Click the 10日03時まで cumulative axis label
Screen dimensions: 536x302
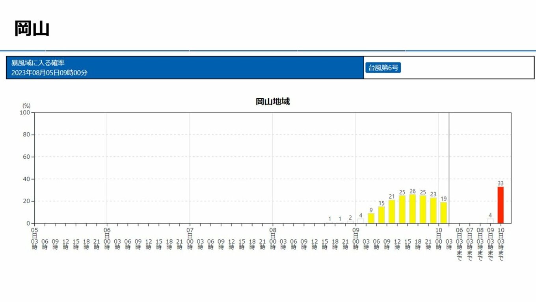501,244
